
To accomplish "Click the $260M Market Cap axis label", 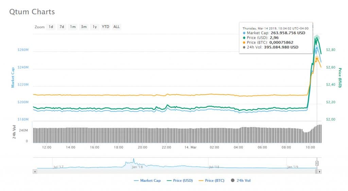I will (23, 50).
